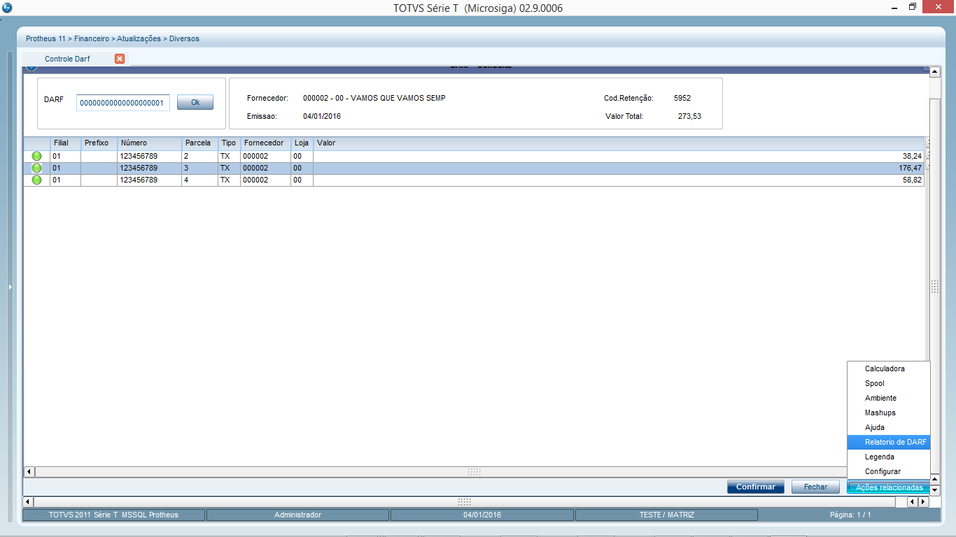Click the 04/01/2016 date in status bar
Viewport: 956px width, 537px height.
tap(482, 515)
